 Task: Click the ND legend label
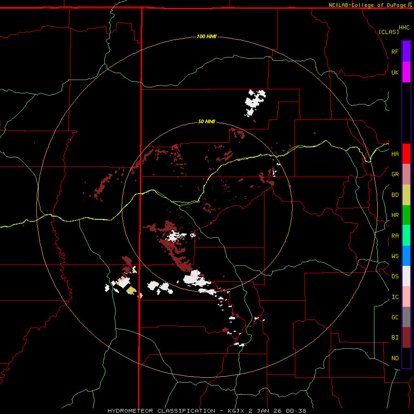395,358
